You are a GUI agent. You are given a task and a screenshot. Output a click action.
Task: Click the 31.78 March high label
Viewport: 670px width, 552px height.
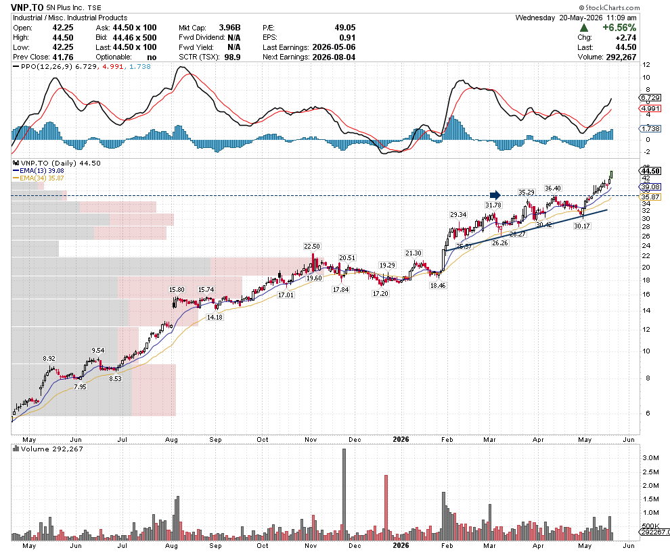(x=493, y=205)
